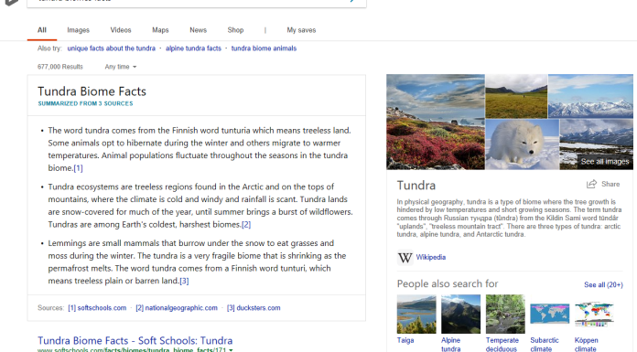Visit source [2] nationalgeographic.com
Image resolution: width=637 pixels, height=352 pixels.
click(177, 308)
